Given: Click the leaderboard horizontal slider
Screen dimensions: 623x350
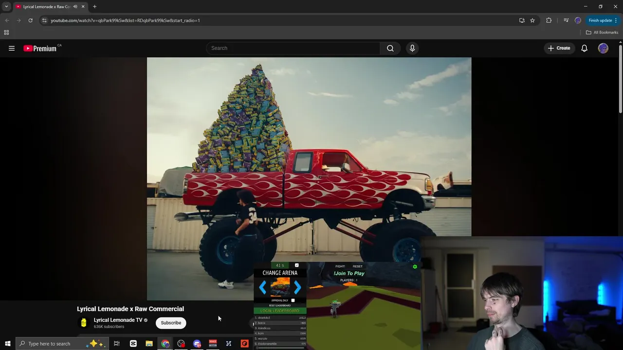Looking at the screenshot, I should (x=280, y=348).
